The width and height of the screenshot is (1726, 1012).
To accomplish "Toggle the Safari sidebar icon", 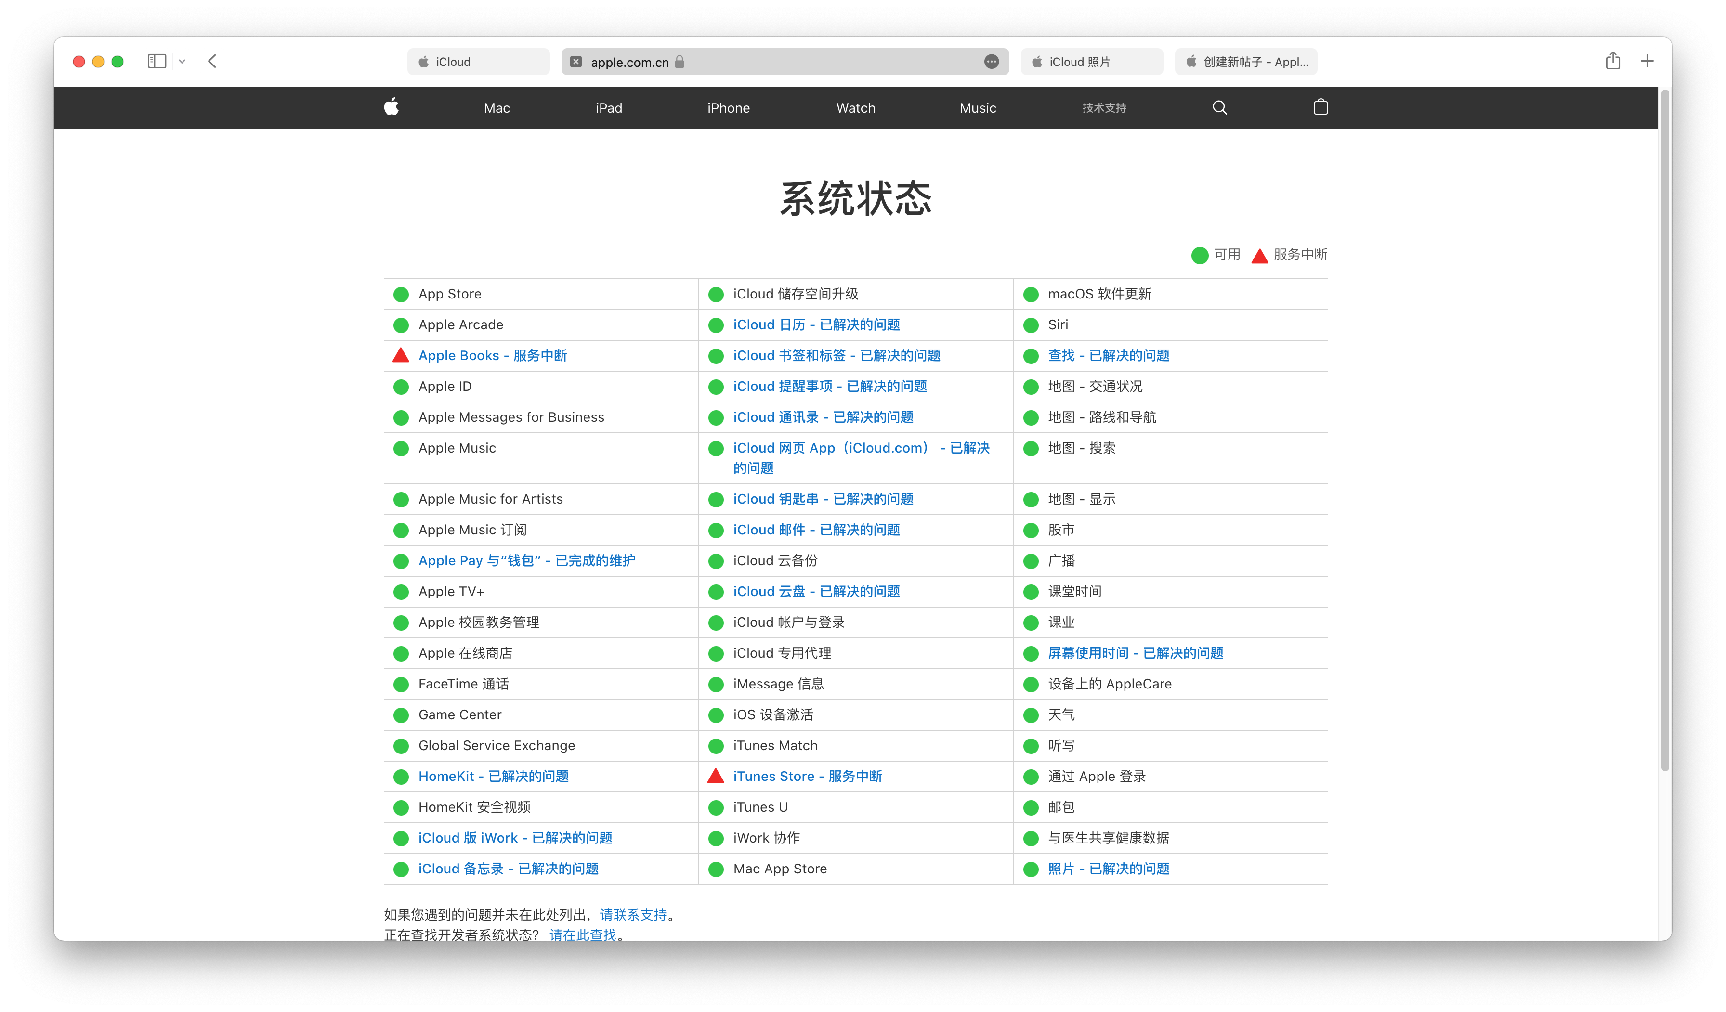I will pos(157,61).
